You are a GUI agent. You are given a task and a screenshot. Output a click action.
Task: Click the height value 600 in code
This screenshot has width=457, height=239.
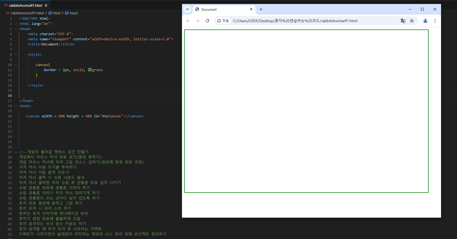pyautogui.click(x=89, y=116)
